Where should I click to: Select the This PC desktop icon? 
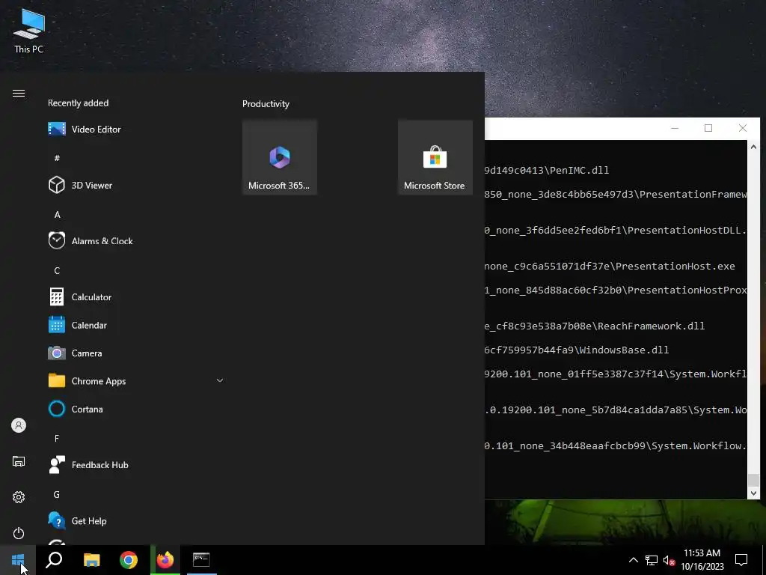pyautogui.click(x=29, y=31)
